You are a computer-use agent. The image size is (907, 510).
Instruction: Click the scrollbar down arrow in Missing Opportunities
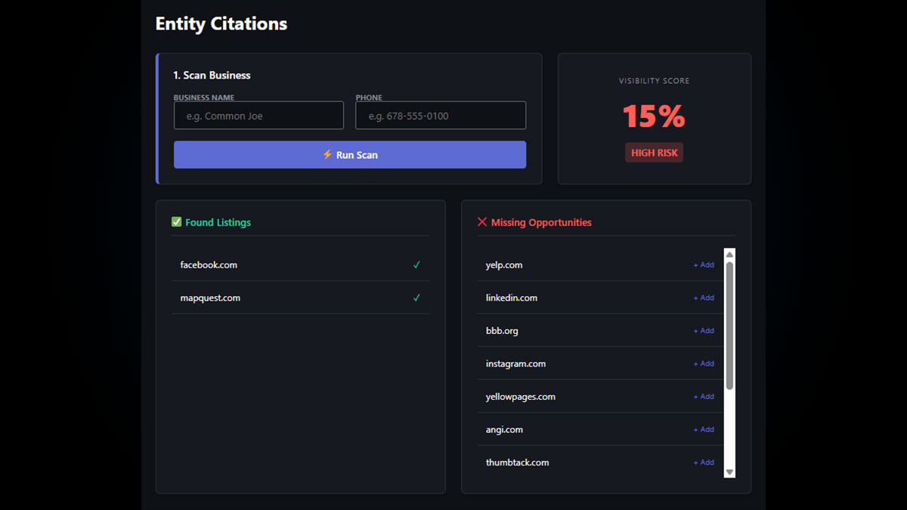[729, 471]
